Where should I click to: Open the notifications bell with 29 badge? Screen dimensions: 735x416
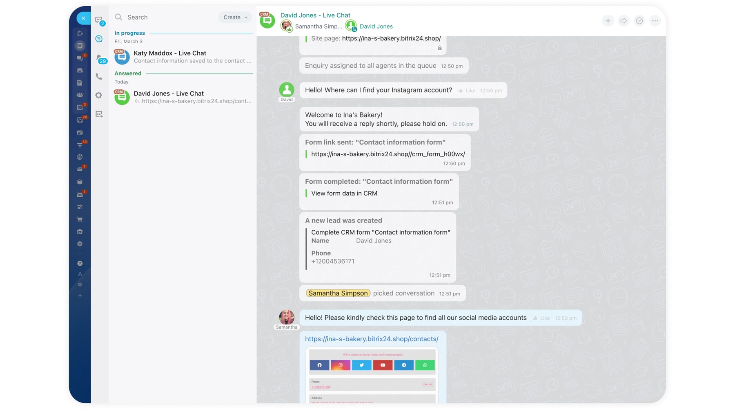[x=100, y=58]
